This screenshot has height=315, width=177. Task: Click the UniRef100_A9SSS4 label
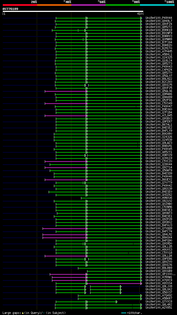pyautogui.click(x=159, y=283)
